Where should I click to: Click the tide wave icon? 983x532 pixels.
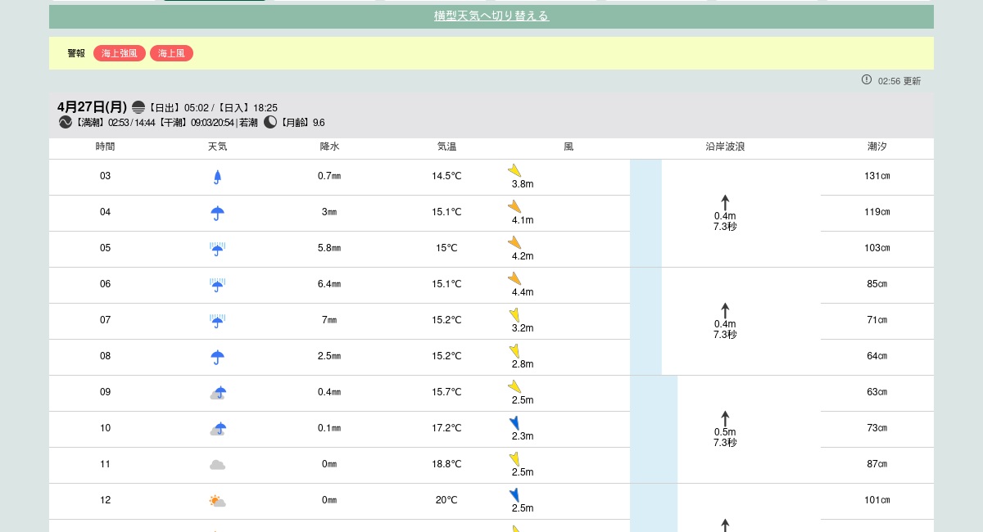point(66,122)
